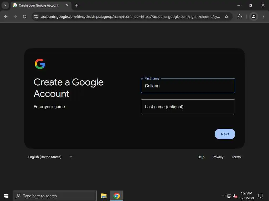Click the Enter your name text
The width and height of the screenshot is (269, 201).
(49, 107)
